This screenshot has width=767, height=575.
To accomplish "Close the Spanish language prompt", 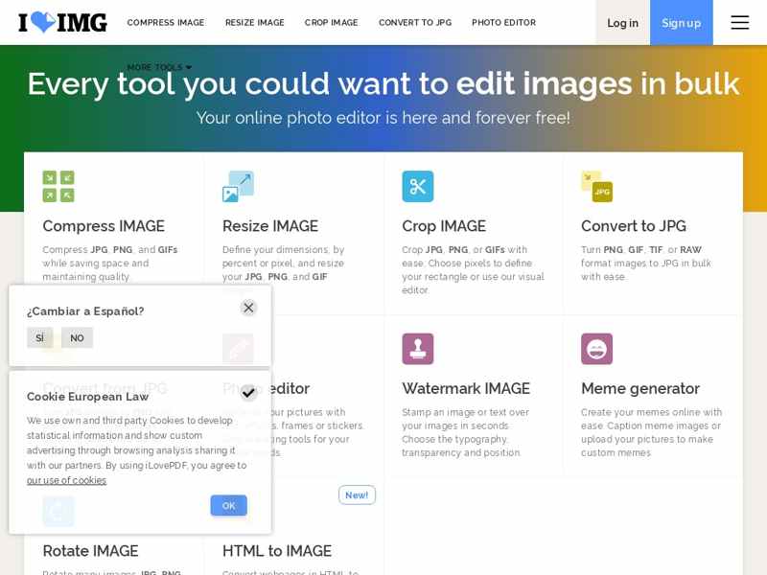I will (248, 308).
